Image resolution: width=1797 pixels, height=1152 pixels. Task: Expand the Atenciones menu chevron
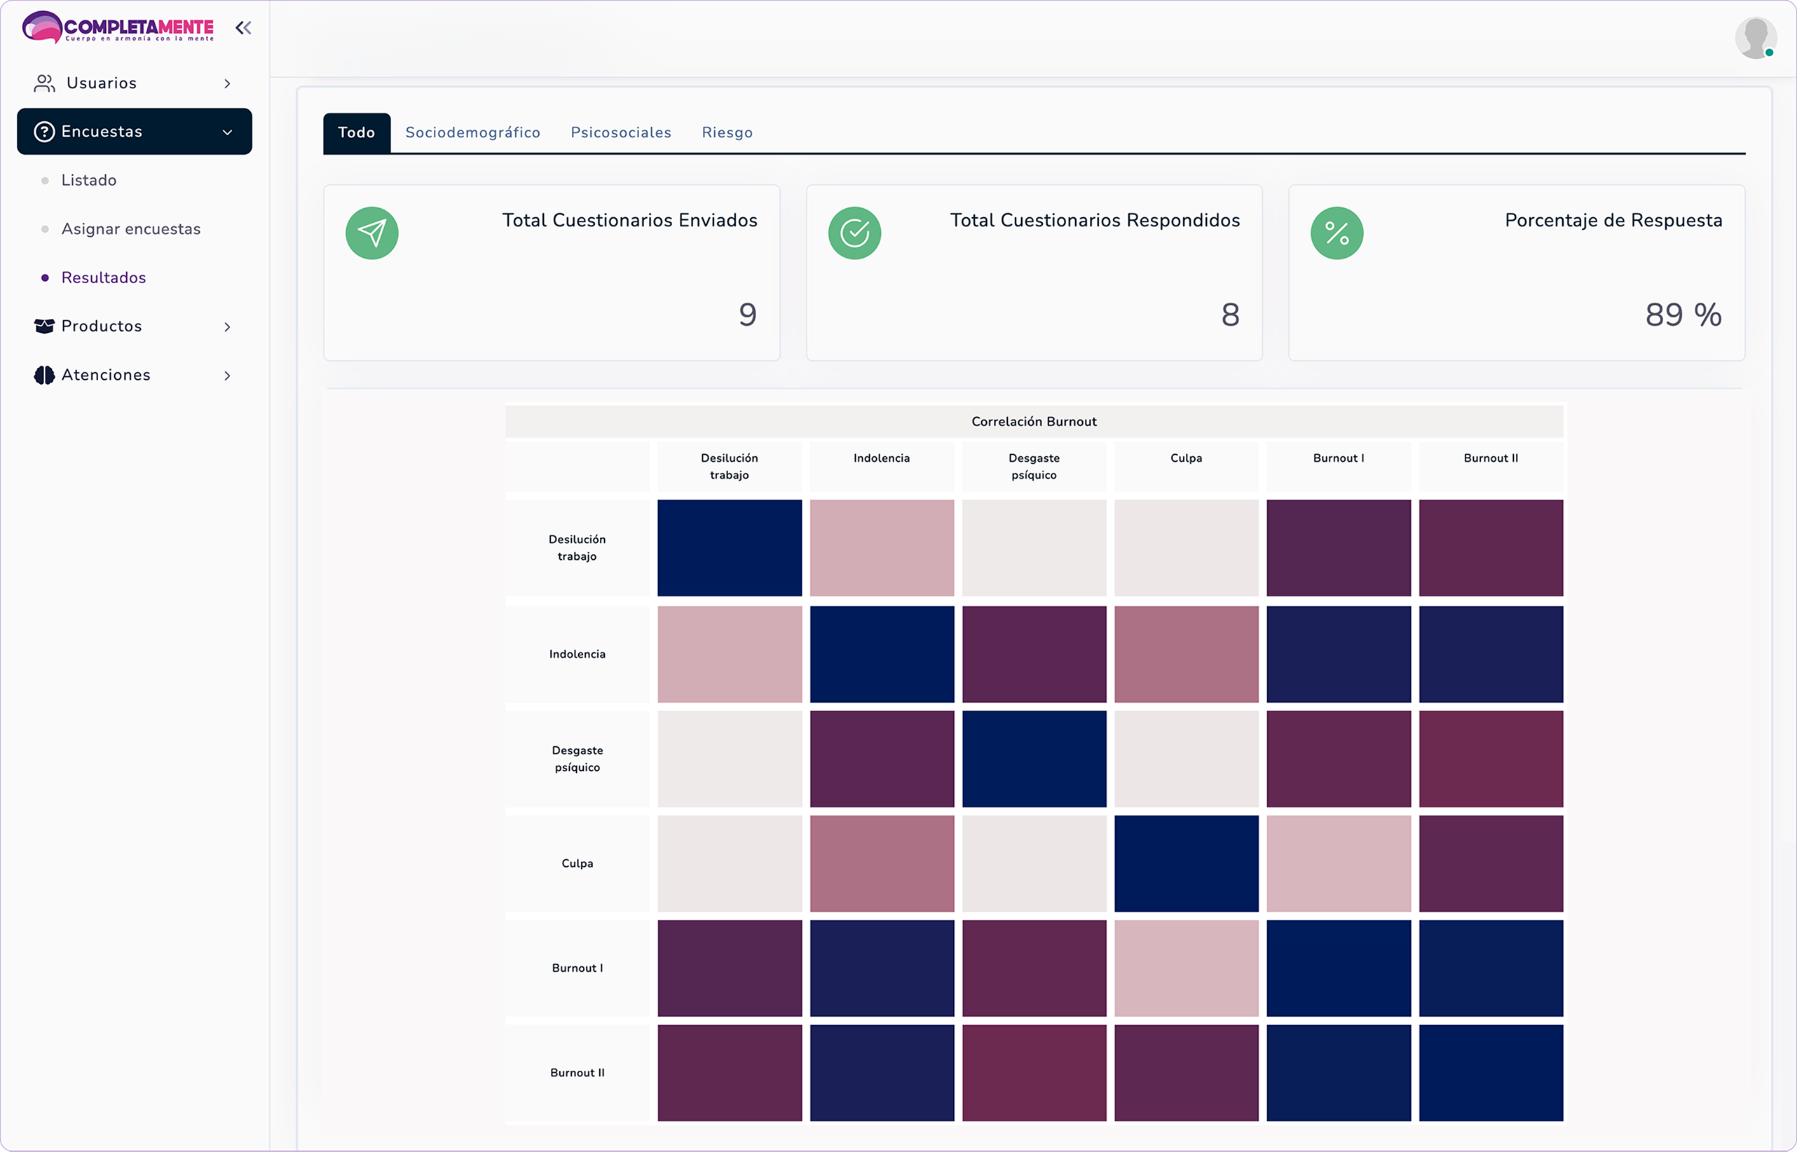[x=228, y=376]
